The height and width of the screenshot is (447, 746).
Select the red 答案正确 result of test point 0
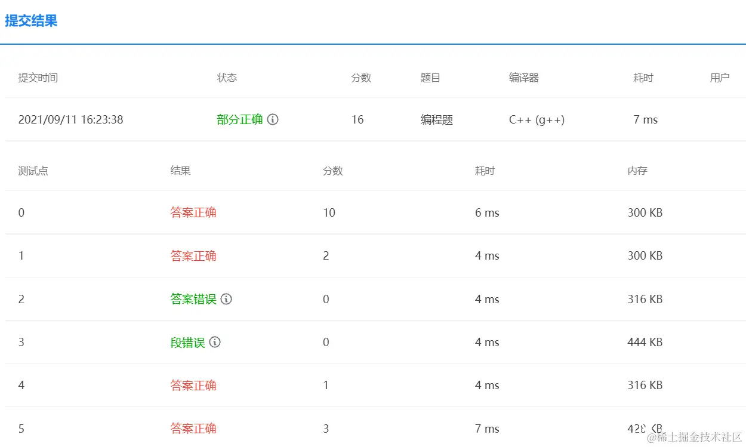tap(193, 212)
